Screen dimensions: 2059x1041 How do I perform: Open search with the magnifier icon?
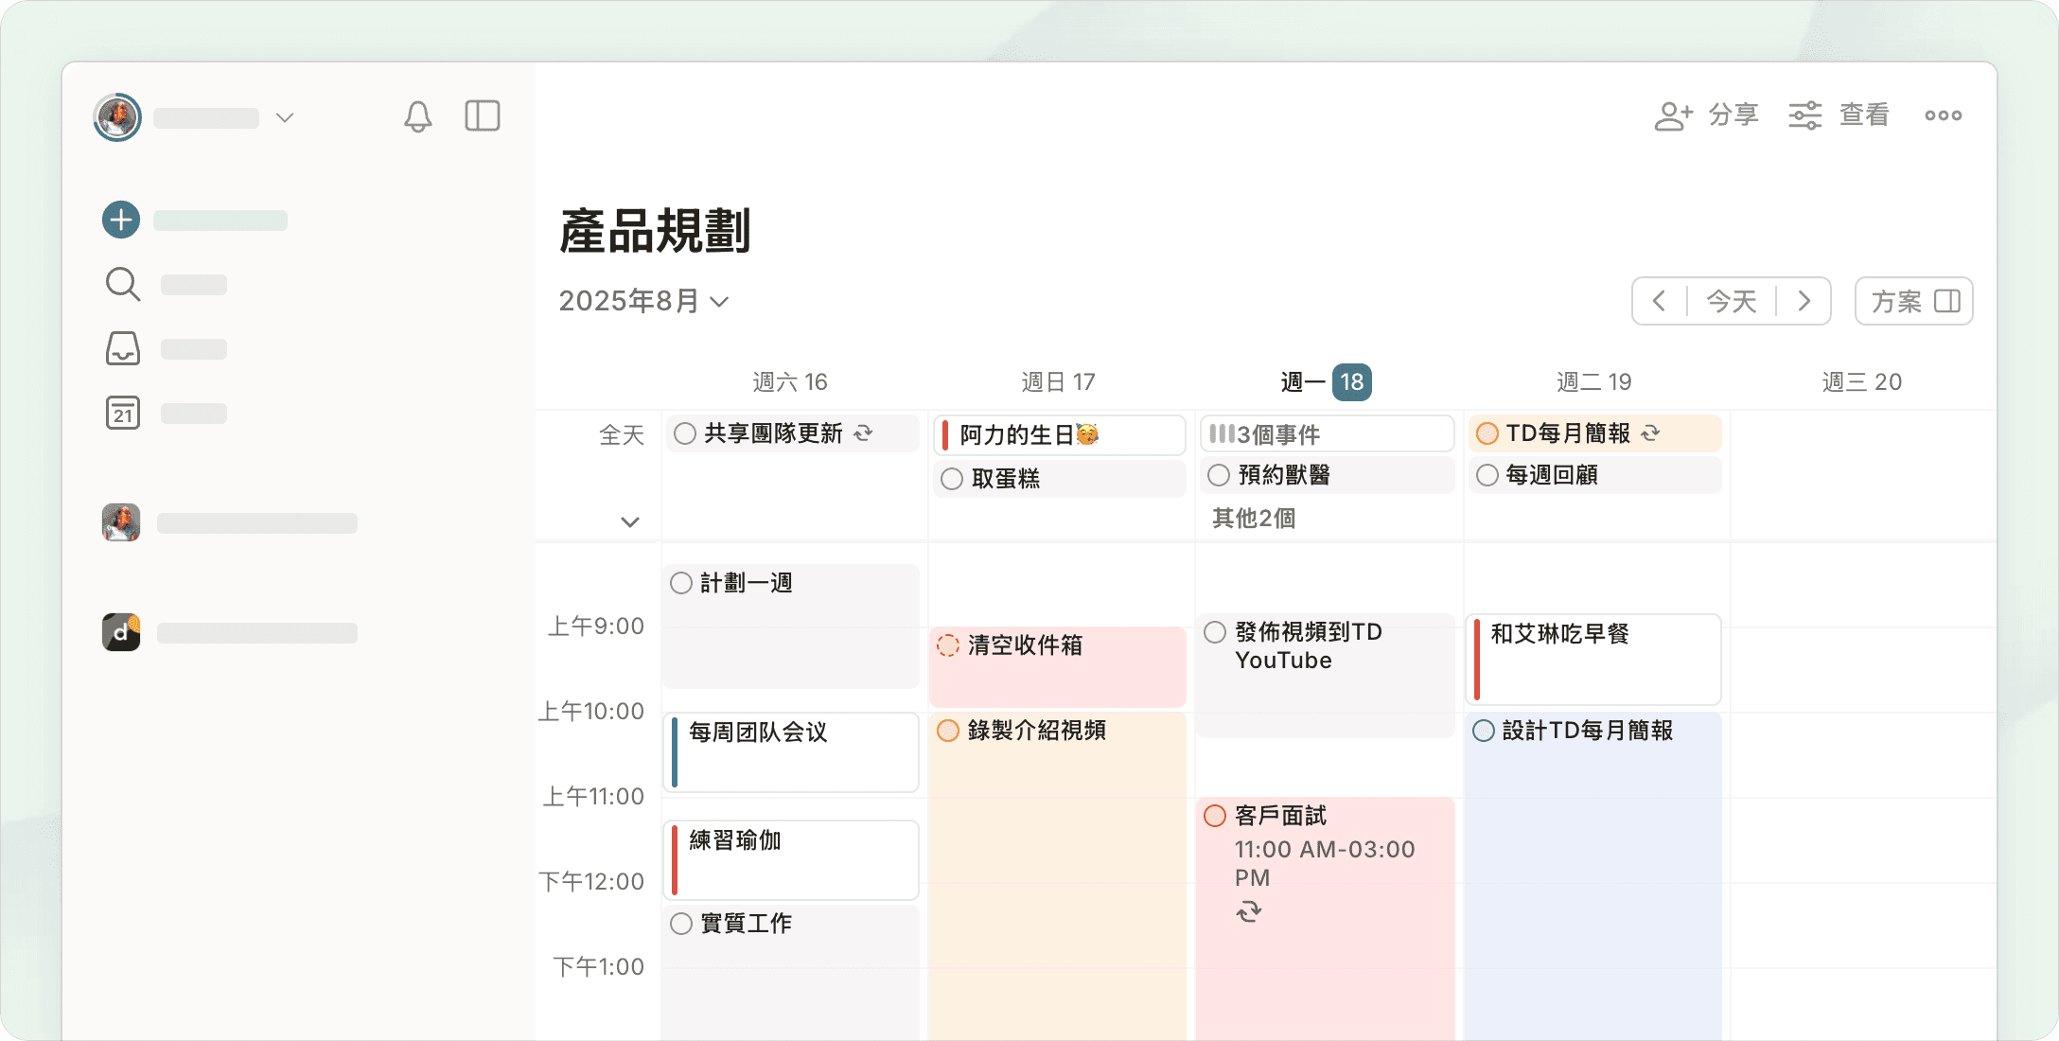[122, 284]
